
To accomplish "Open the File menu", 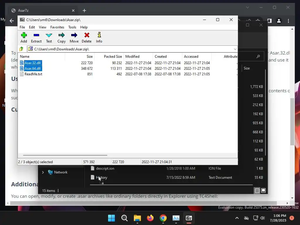I will (x=22, y=27).
